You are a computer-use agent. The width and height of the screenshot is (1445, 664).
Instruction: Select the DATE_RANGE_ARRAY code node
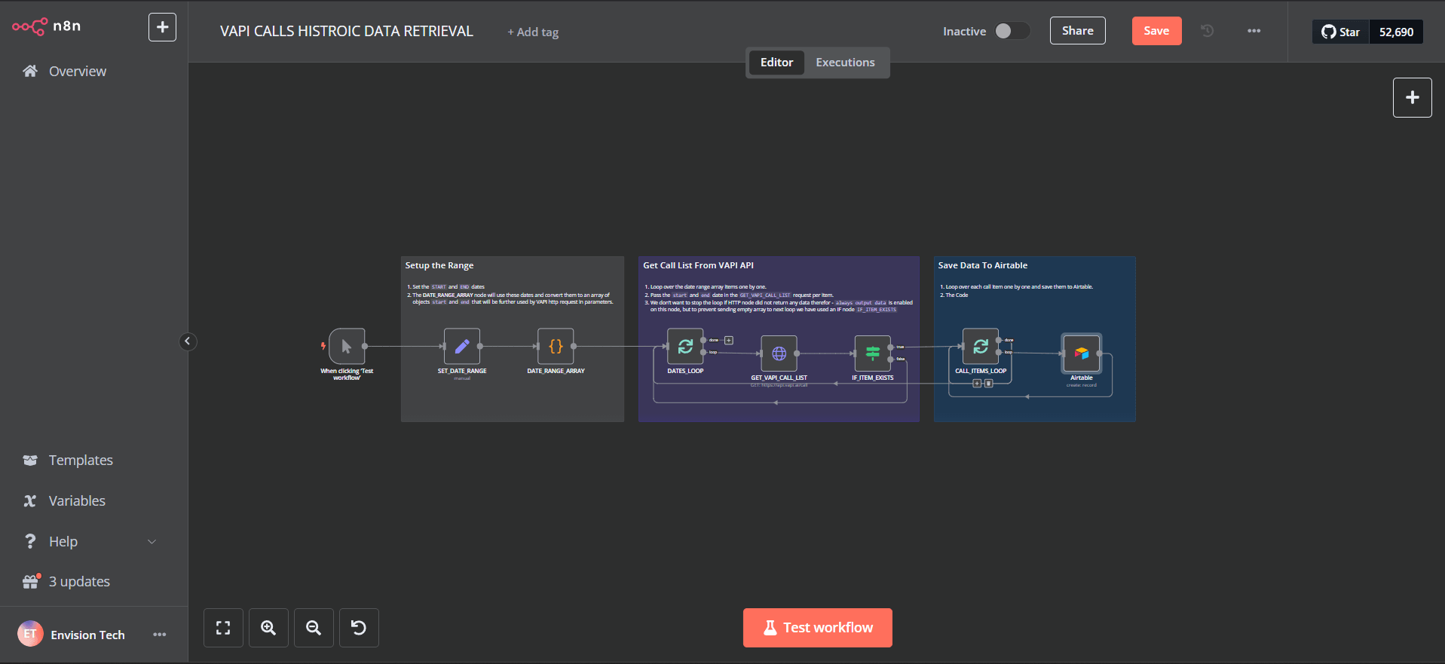coord(556,347)
